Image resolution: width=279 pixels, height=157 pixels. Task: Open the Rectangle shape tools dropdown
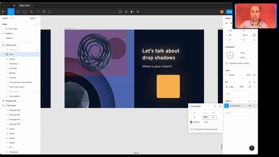coord(27,12)
